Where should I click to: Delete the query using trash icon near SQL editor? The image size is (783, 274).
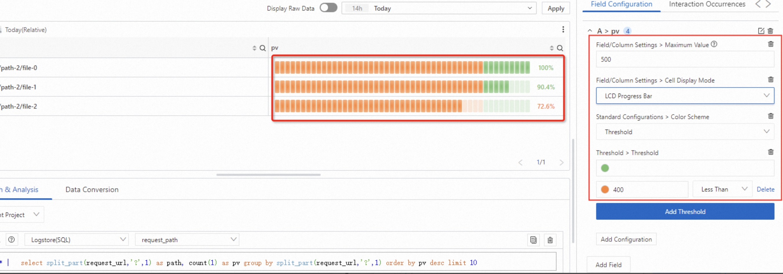(x=550, y=240)
